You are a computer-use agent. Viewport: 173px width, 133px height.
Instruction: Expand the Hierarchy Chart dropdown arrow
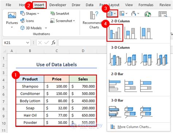126,13
